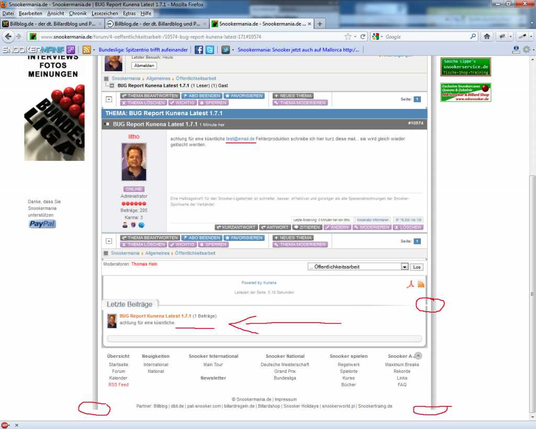The width and height of the screenshot is (536, 429).
Task: Reload the page using the refresh icon
Action: (362, 37)
